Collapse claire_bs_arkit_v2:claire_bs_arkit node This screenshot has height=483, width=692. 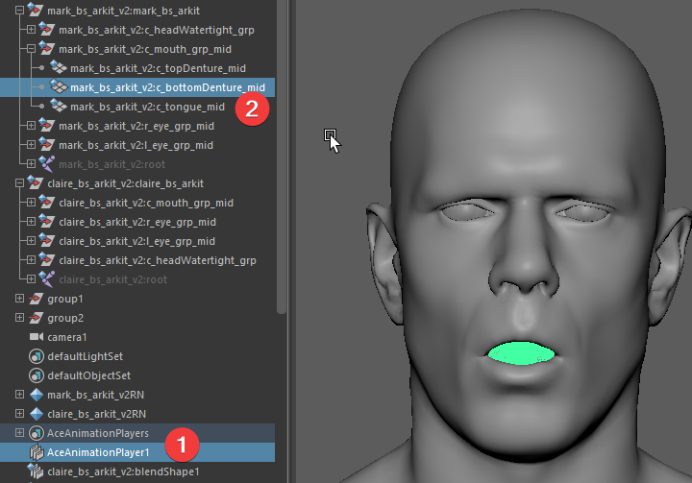tap(19, 183)
